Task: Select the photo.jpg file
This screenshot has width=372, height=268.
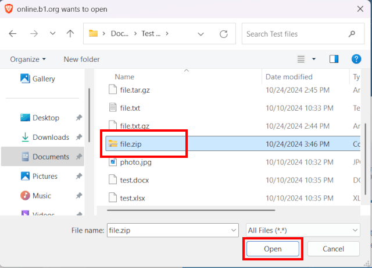Action: [x=135, y=163]
